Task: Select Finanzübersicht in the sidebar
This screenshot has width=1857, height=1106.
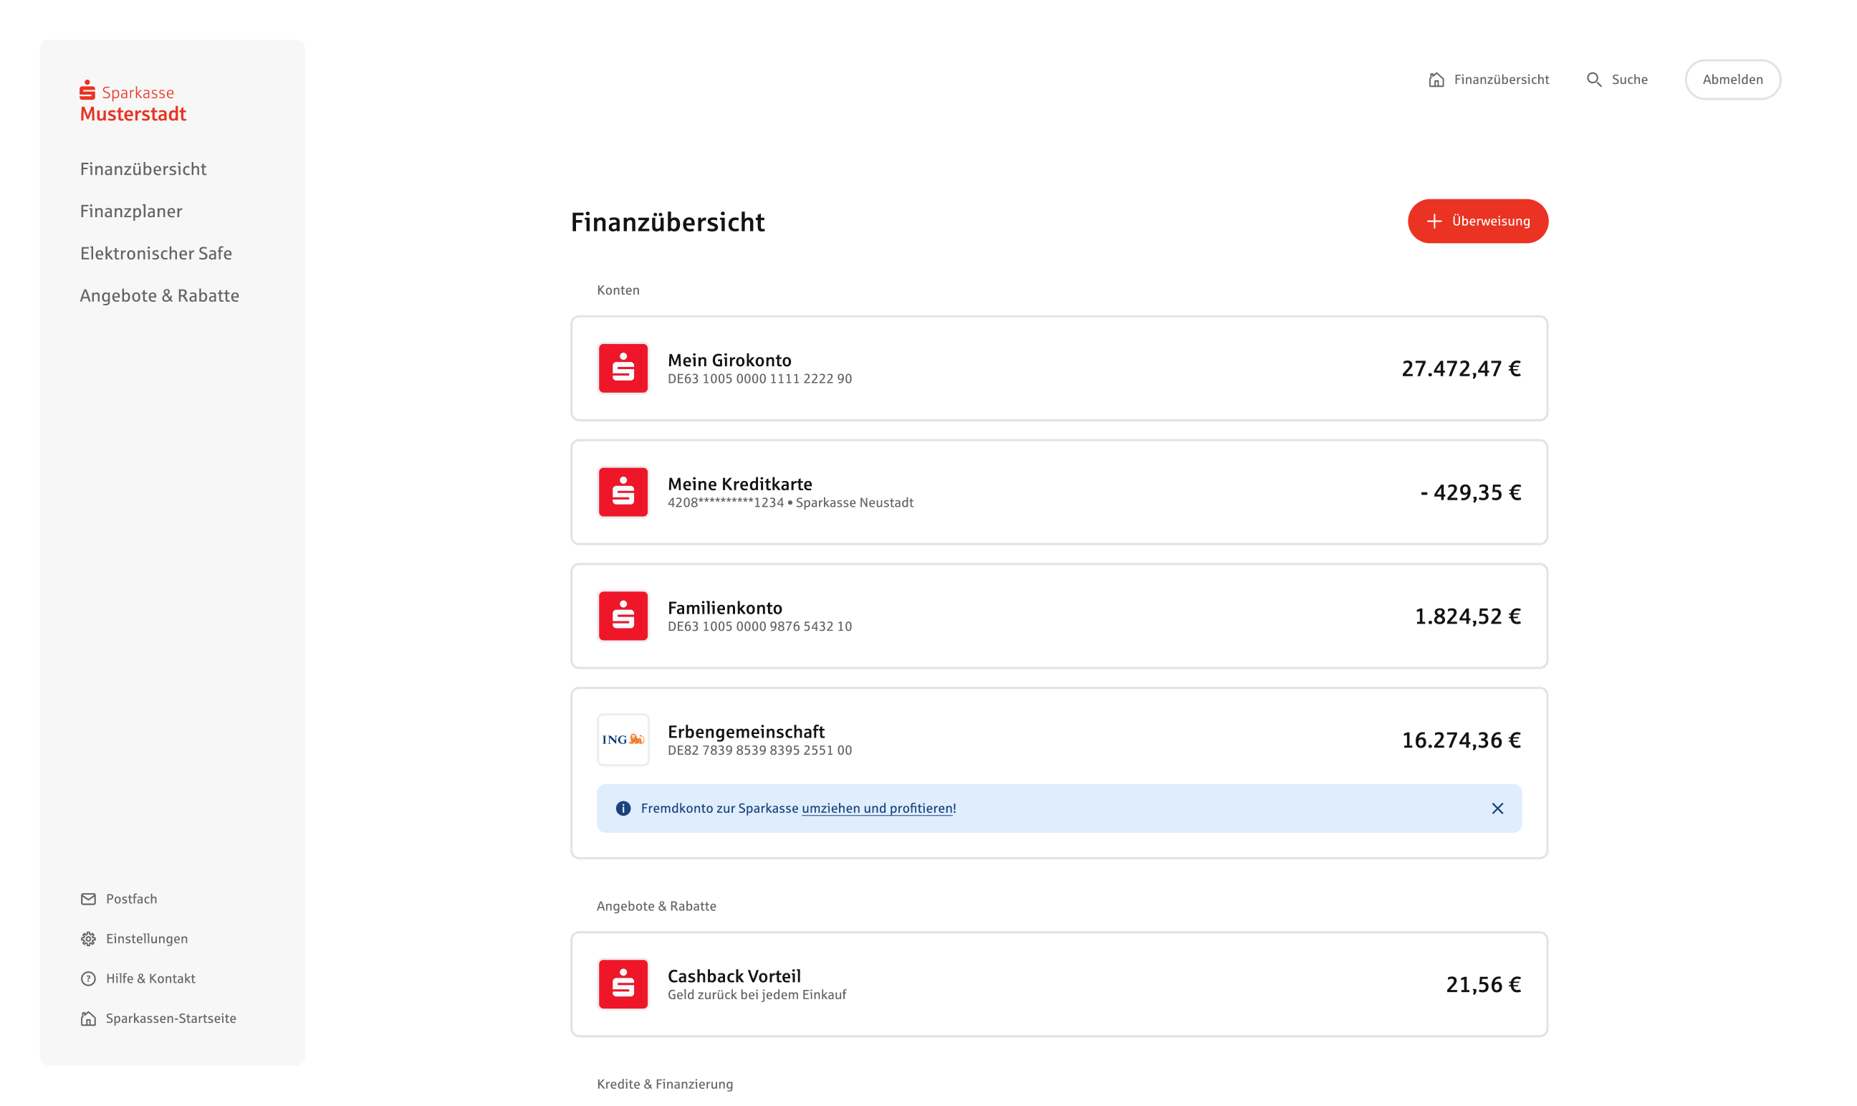Action: tap(143, 169)
